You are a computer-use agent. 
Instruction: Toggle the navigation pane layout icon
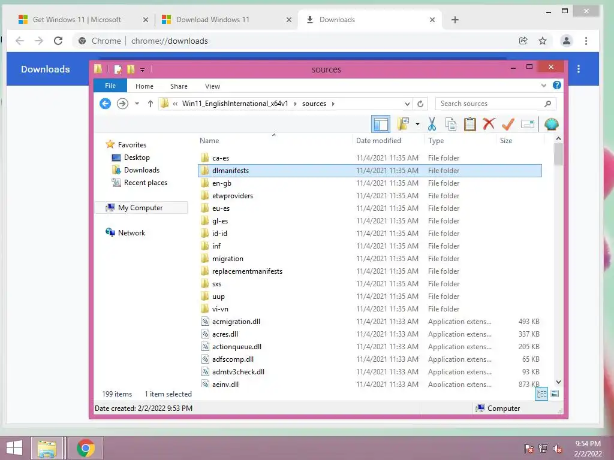(381, 125)
